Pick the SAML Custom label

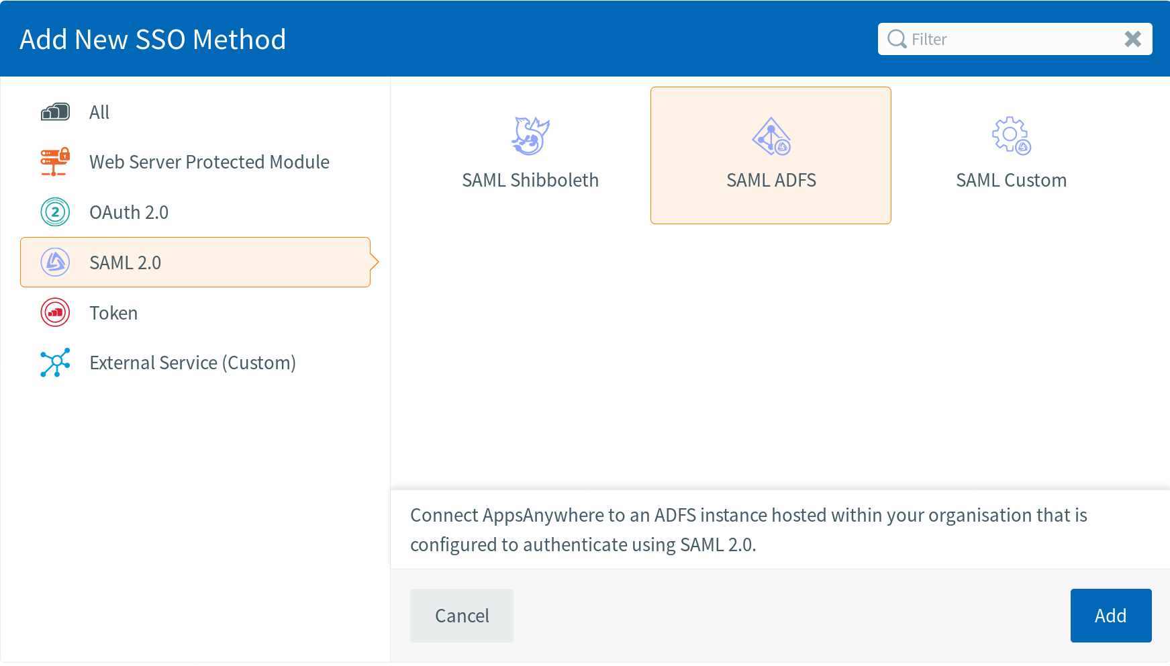pos(1011,180)
